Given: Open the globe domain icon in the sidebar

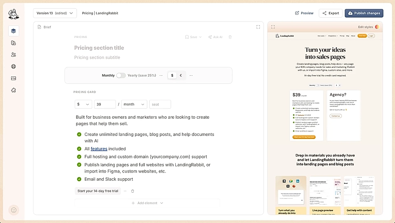Looking at the screenshot, I should point(14,67).
